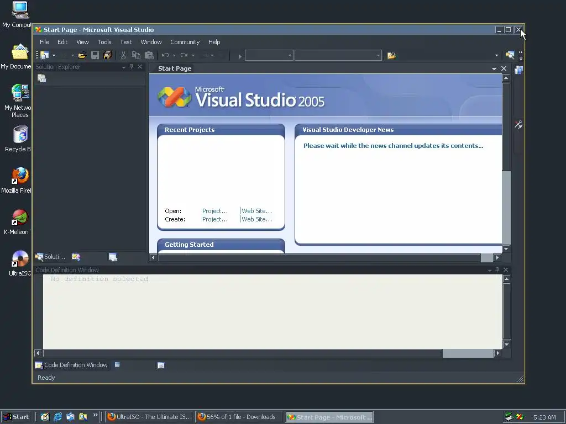Open the Solution Configurations combo box

point(269,56)
